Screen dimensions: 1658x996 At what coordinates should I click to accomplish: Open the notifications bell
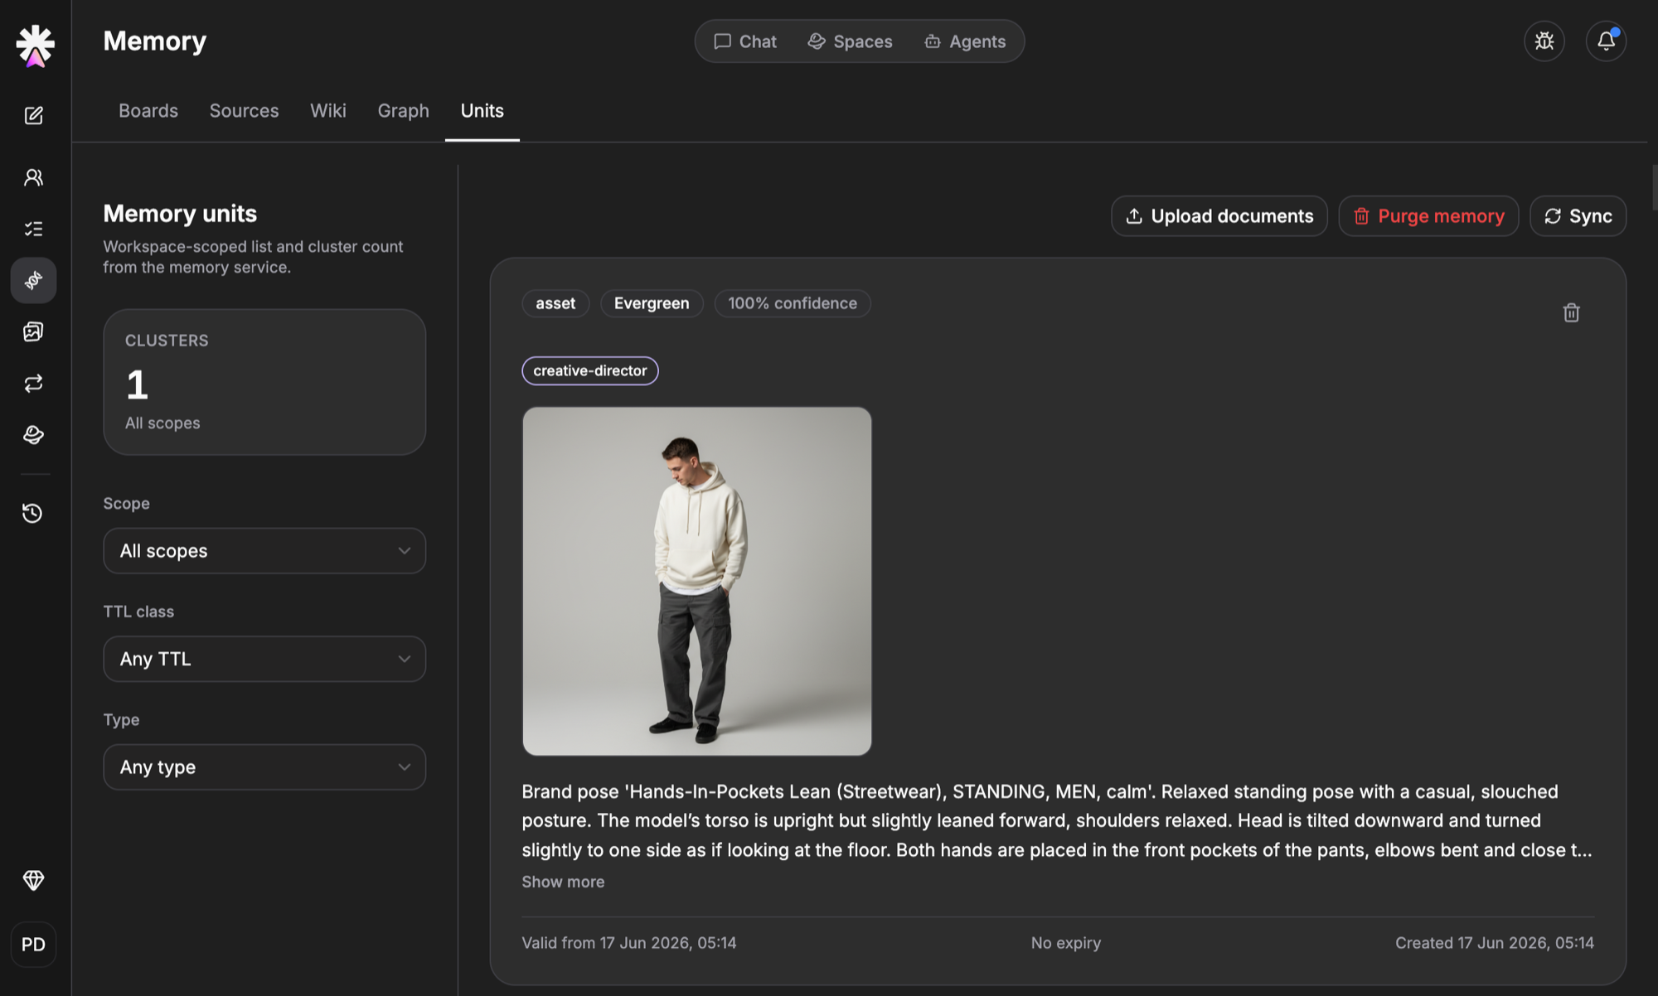click(x=1606, y=41)
